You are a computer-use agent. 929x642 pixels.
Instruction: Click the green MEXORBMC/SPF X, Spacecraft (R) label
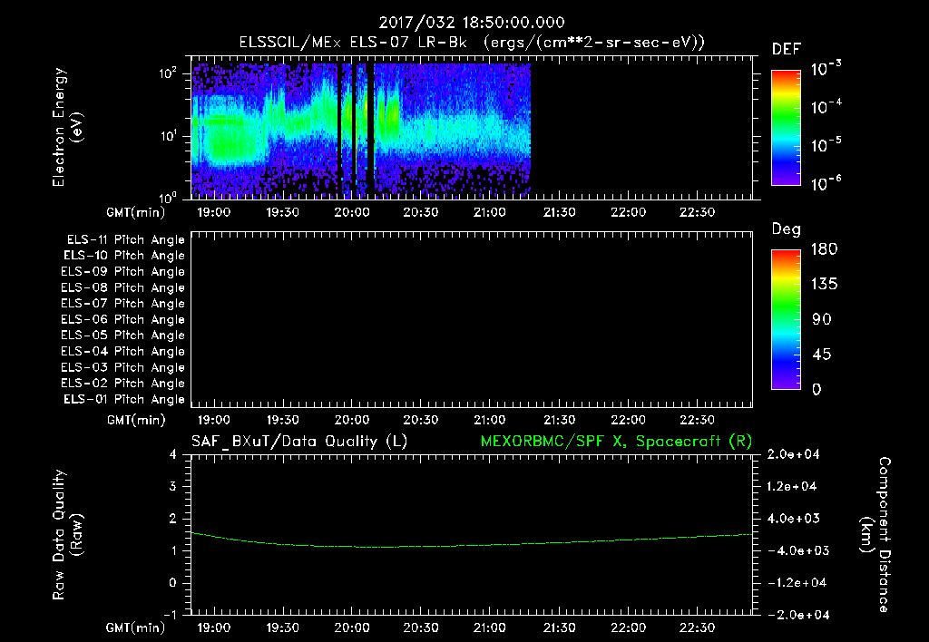click(x=616, y=442)
